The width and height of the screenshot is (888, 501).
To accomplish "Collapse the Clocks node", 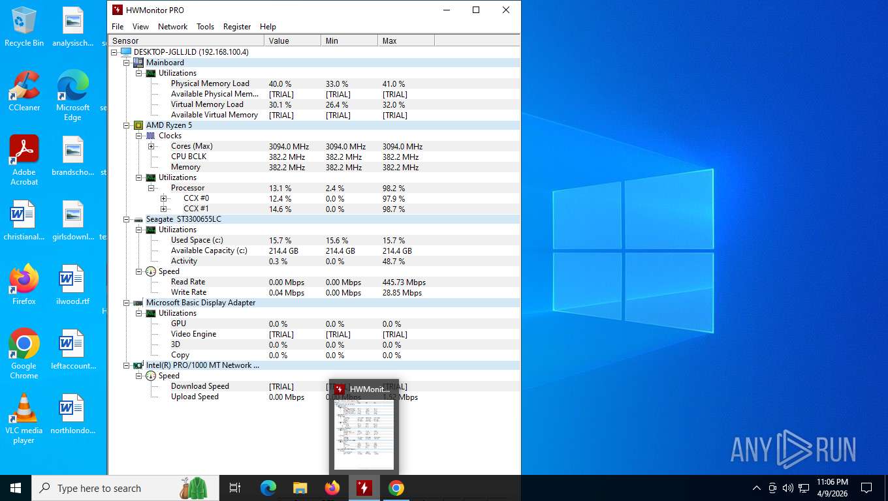I will coord(139,136).
